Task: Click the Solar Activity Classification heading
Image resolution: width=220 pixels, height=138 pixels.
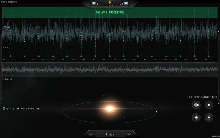Action: click(x=202, y=97)
